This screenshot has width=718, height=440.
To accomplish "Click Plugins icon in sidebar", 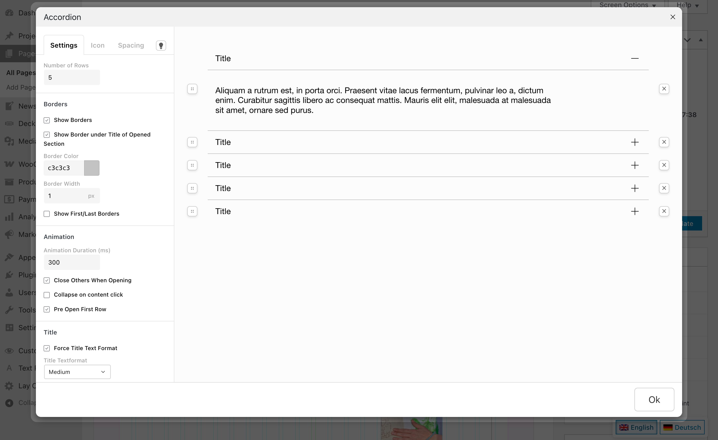I will (9, 275).
